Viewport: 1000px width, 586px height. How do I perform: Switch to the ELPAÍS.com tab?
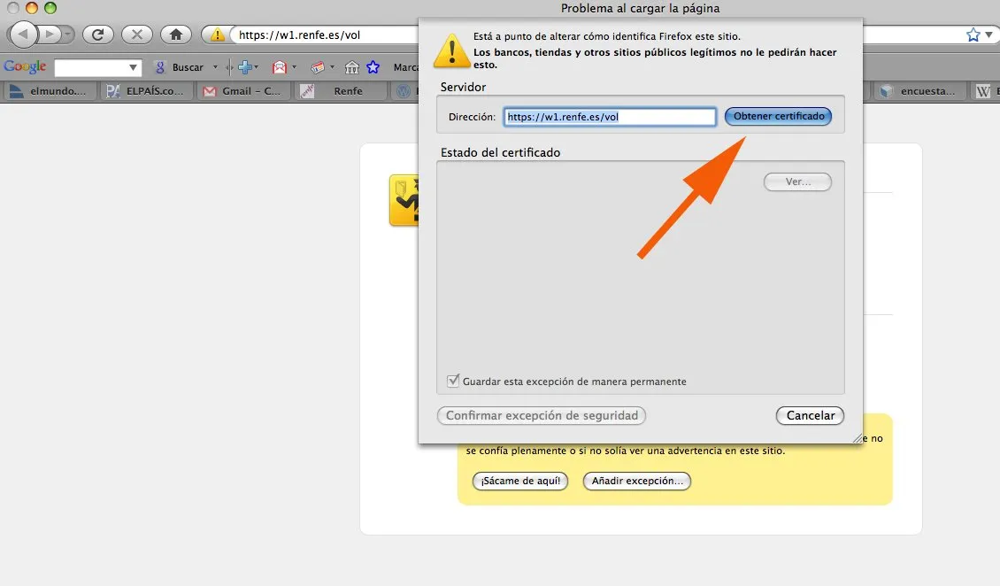146,91
